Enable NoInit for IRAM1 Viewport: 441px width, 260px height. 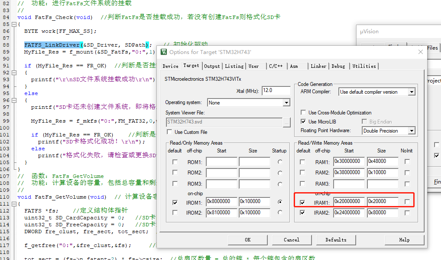coord(407,201)
